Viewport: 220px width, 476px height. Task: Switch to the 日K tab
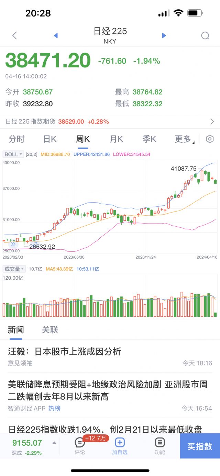(50, 139)
